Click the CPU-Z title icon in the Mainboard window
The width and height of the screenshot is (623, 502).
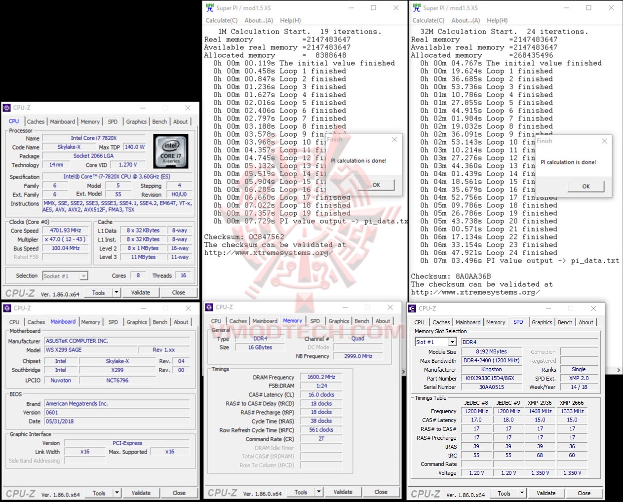(x=7, y=308)
